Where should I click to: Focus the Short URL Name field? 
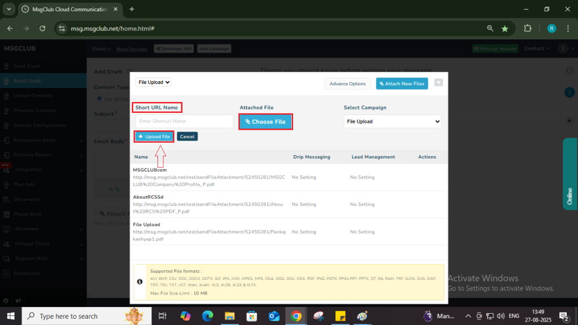185,121
